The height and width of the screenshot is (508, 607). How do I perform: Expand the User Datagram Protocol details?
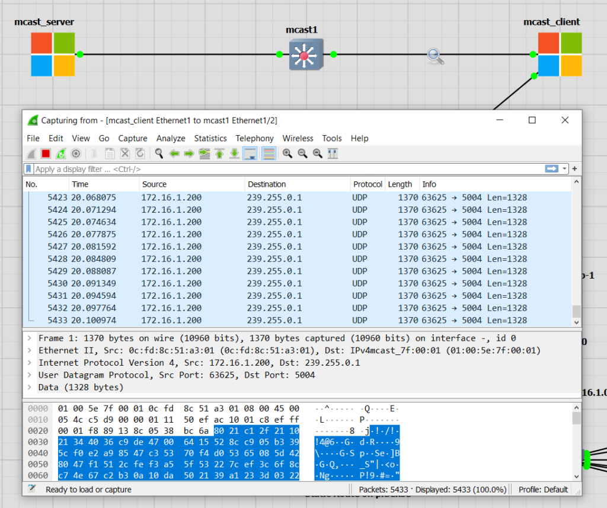point(27,375)
